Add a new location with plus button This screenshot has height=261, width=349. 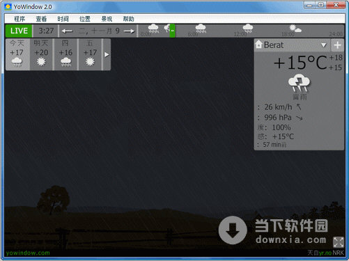pos(337,45)
